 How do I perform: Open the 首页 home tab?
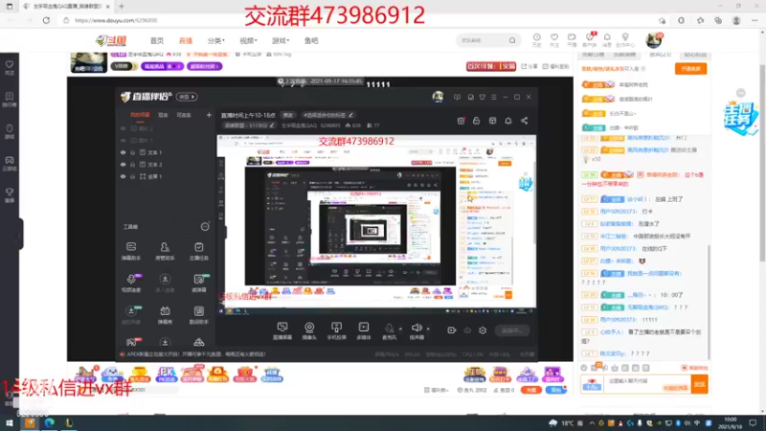point(157,40)
